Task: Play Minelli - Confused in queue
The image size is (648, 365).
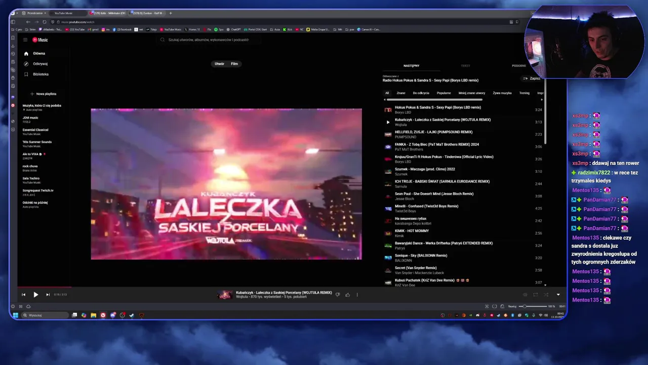Action: (x=463, y=208)
